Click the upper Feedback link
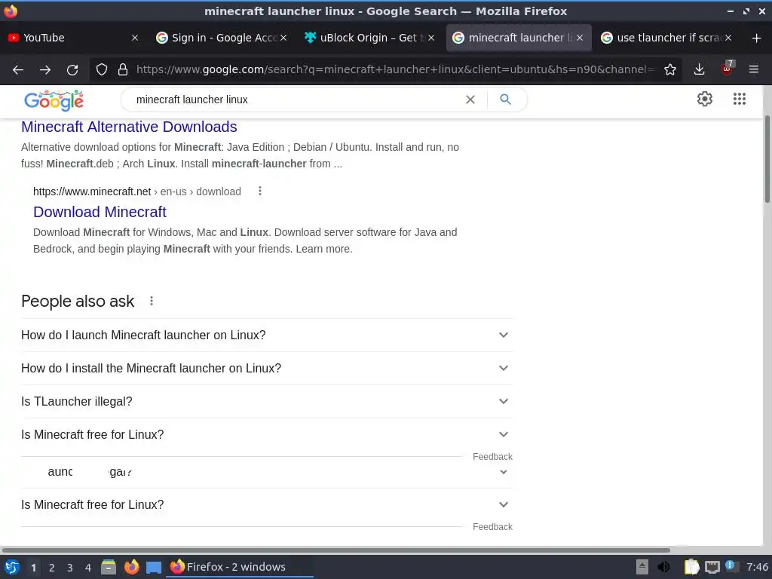This screenshot has width=772, height=579. pyautogui.click(x=492, y=457)
